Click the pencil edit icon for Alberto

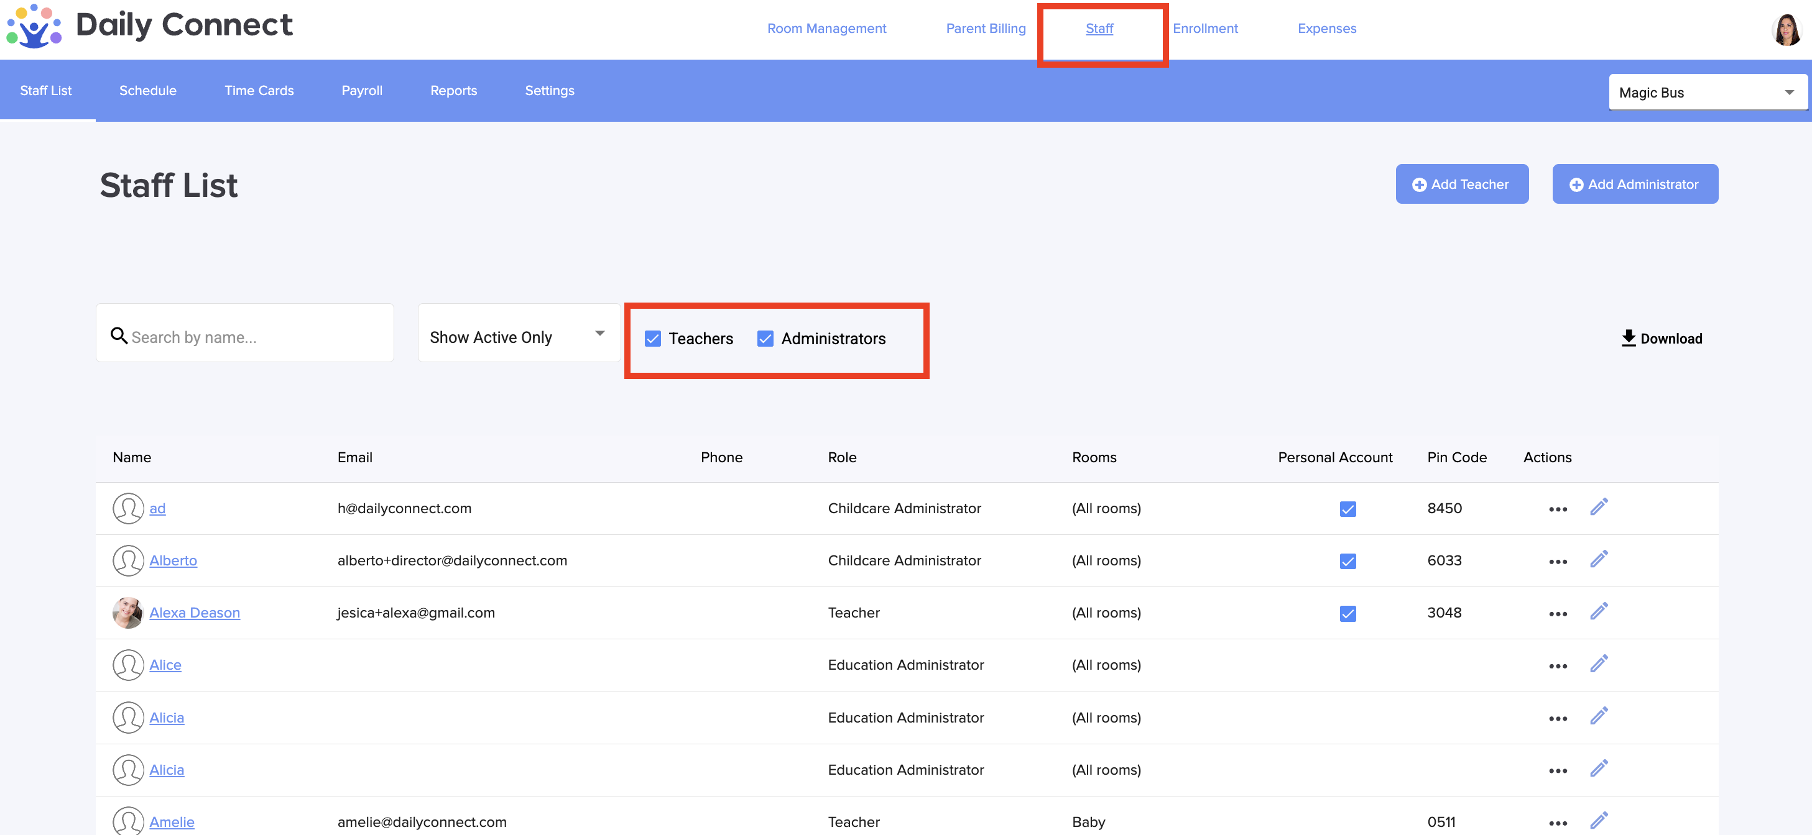1598,560
